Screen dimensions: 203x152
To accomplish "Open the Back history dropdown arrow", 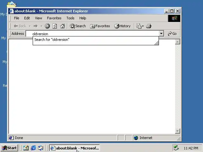I will 29,26.
